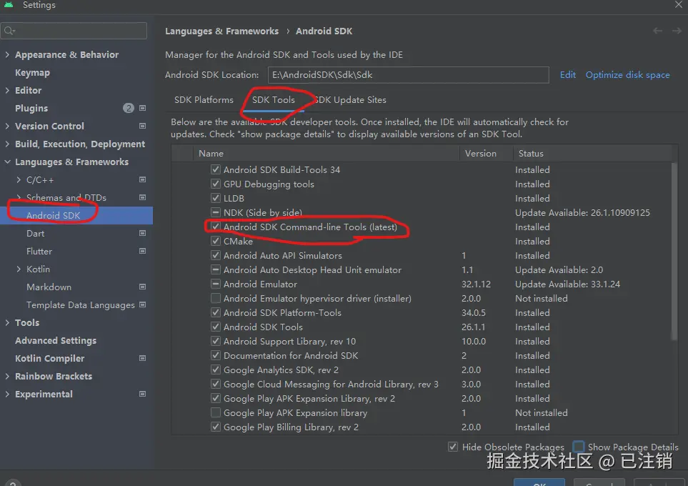Select the SDK Tools tab
The image size is (688, 486).
pos(274,99)
